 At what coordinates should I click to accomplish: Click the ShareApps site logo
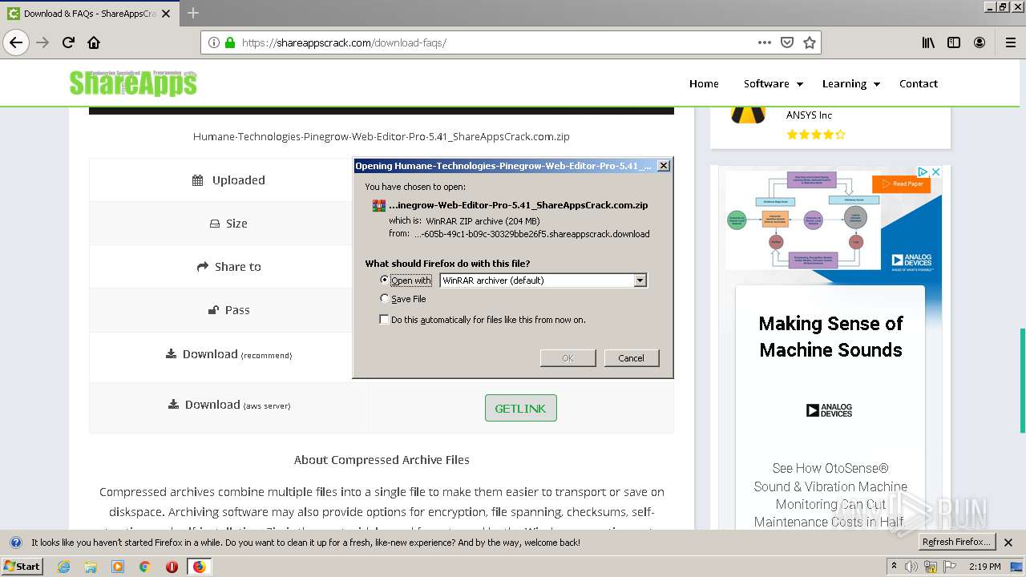pos(132,82)
